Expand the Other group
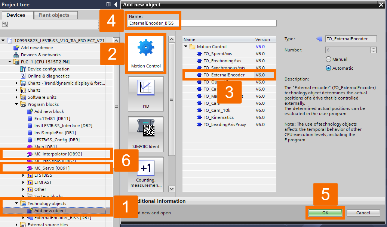Screen dimensions: 387x227 [24, 189]
